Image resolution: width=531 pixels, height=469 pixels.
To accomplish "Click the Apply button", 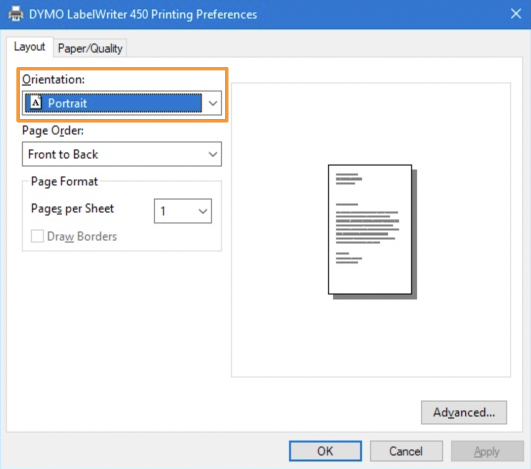I will tap(487, 451).
